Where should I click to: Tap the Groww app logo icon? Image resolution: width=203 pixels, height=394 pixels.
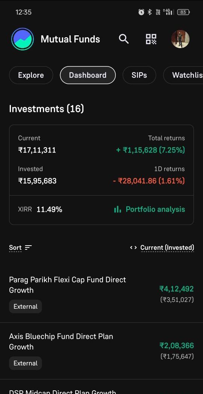23,39
